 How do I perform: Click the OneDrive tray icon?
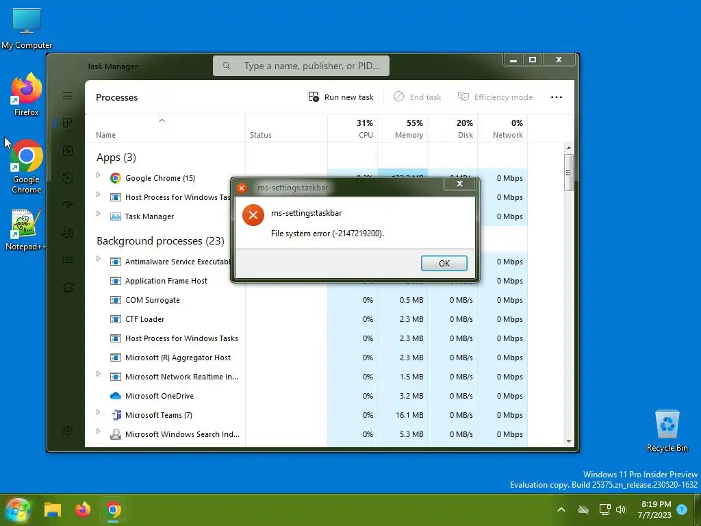(x=583, y=510)
